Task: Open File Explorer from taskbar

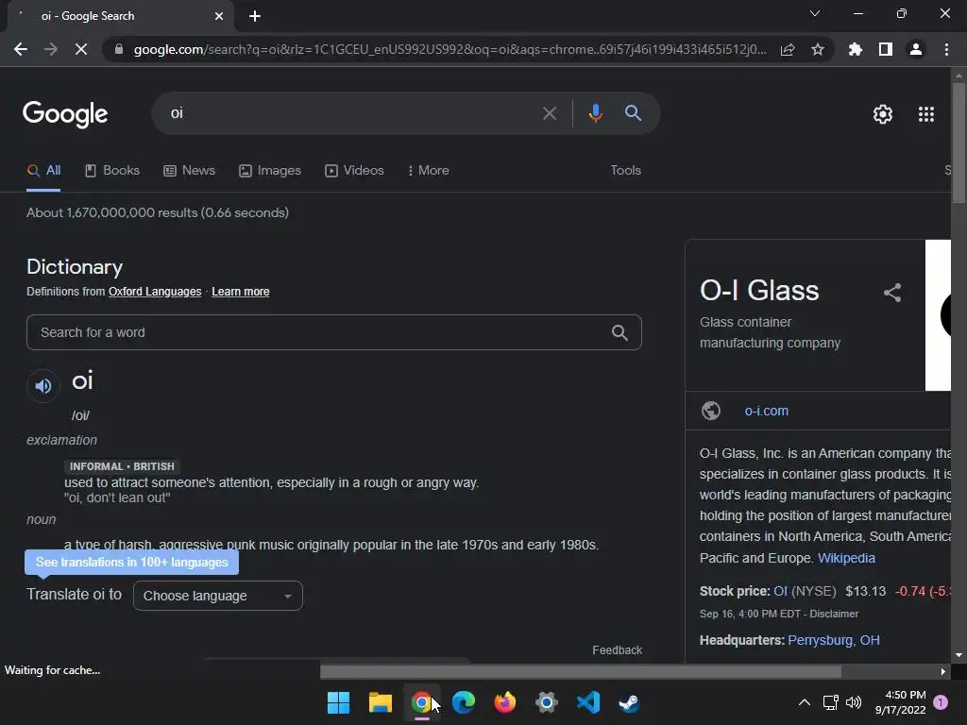Action: click(380, 702)
